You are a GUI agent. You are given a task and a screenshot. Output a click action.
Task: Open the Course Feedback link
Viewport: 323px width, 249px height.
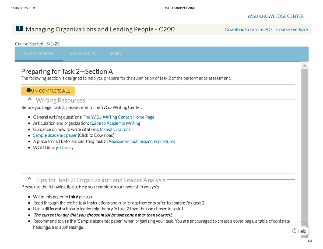point(292,29)
